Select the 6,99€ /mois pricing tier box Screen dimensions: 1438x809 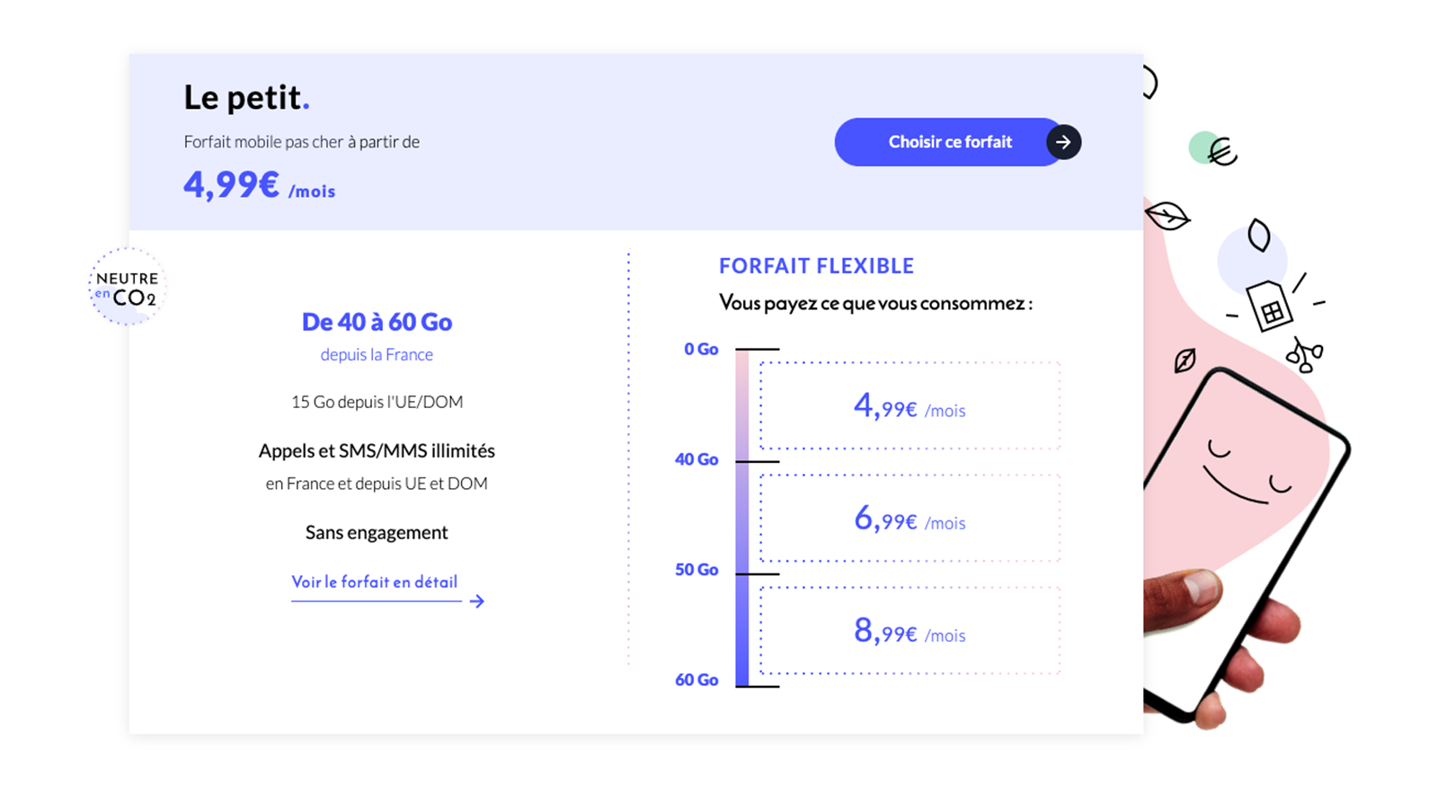[x=910, y=519]
